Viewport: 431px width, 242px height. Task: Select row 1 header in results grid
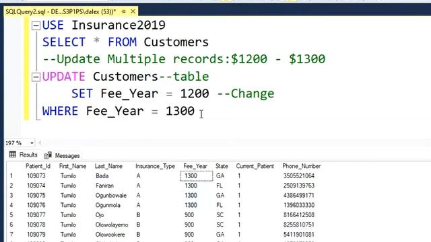tap(11, 176)
